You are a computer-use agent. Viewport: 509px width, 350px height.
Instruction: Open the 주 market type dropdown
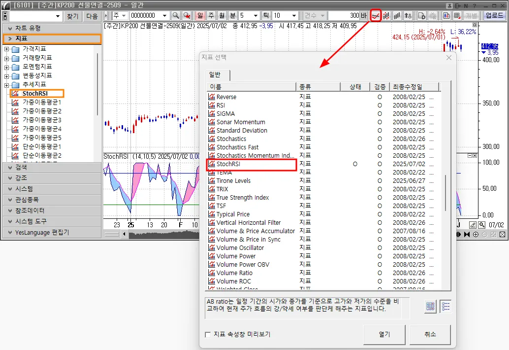(x=124, y=16)
